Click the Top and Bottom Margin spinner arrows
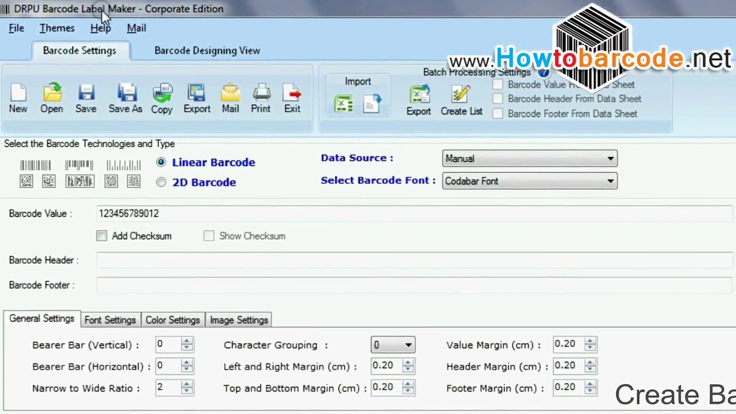The height and width of the screenshot is (414, 736). click(x=408, y=388)
